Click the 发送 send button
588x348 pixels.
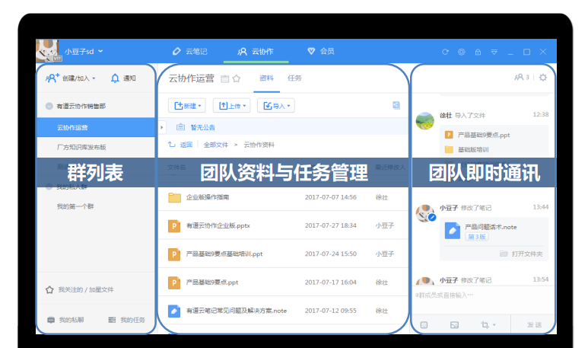pos(534,324)
